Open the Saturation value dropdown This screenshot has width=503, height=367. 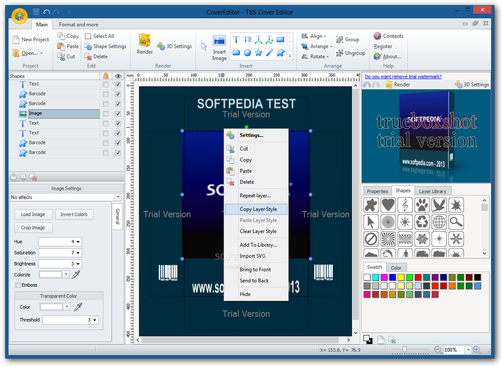click(x=78, y=253)
